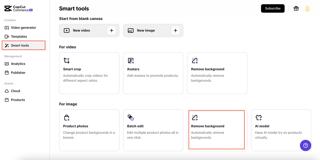
Task: Click the gift box icon
Action: 296,8
